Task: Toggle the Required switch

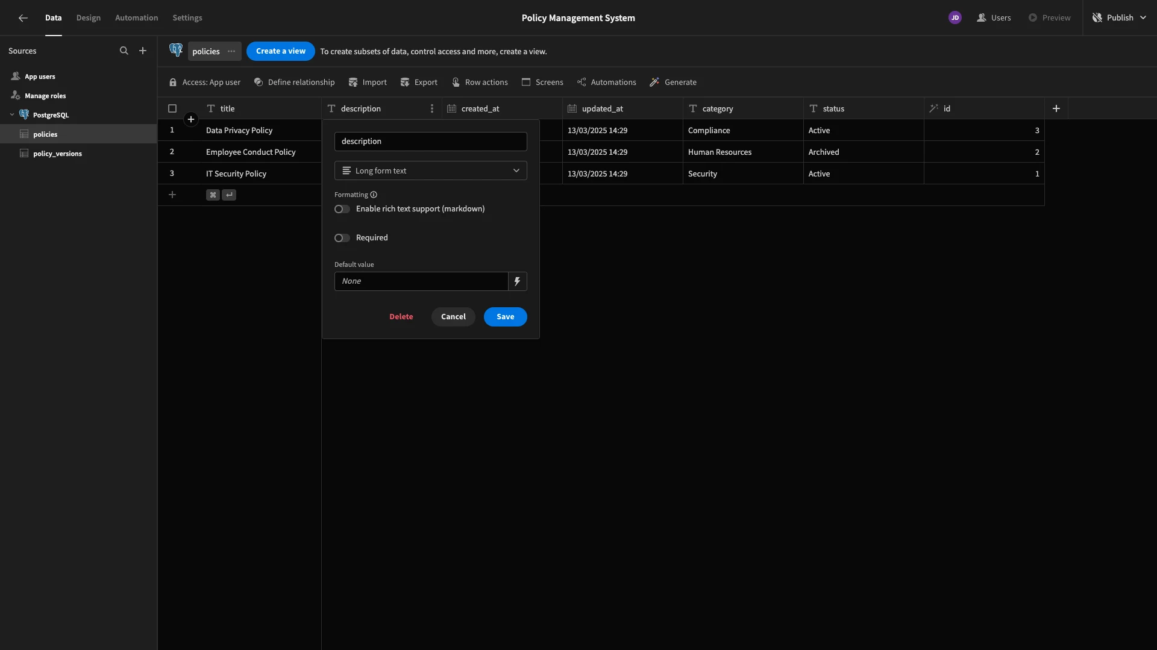Action: (342, 239)
